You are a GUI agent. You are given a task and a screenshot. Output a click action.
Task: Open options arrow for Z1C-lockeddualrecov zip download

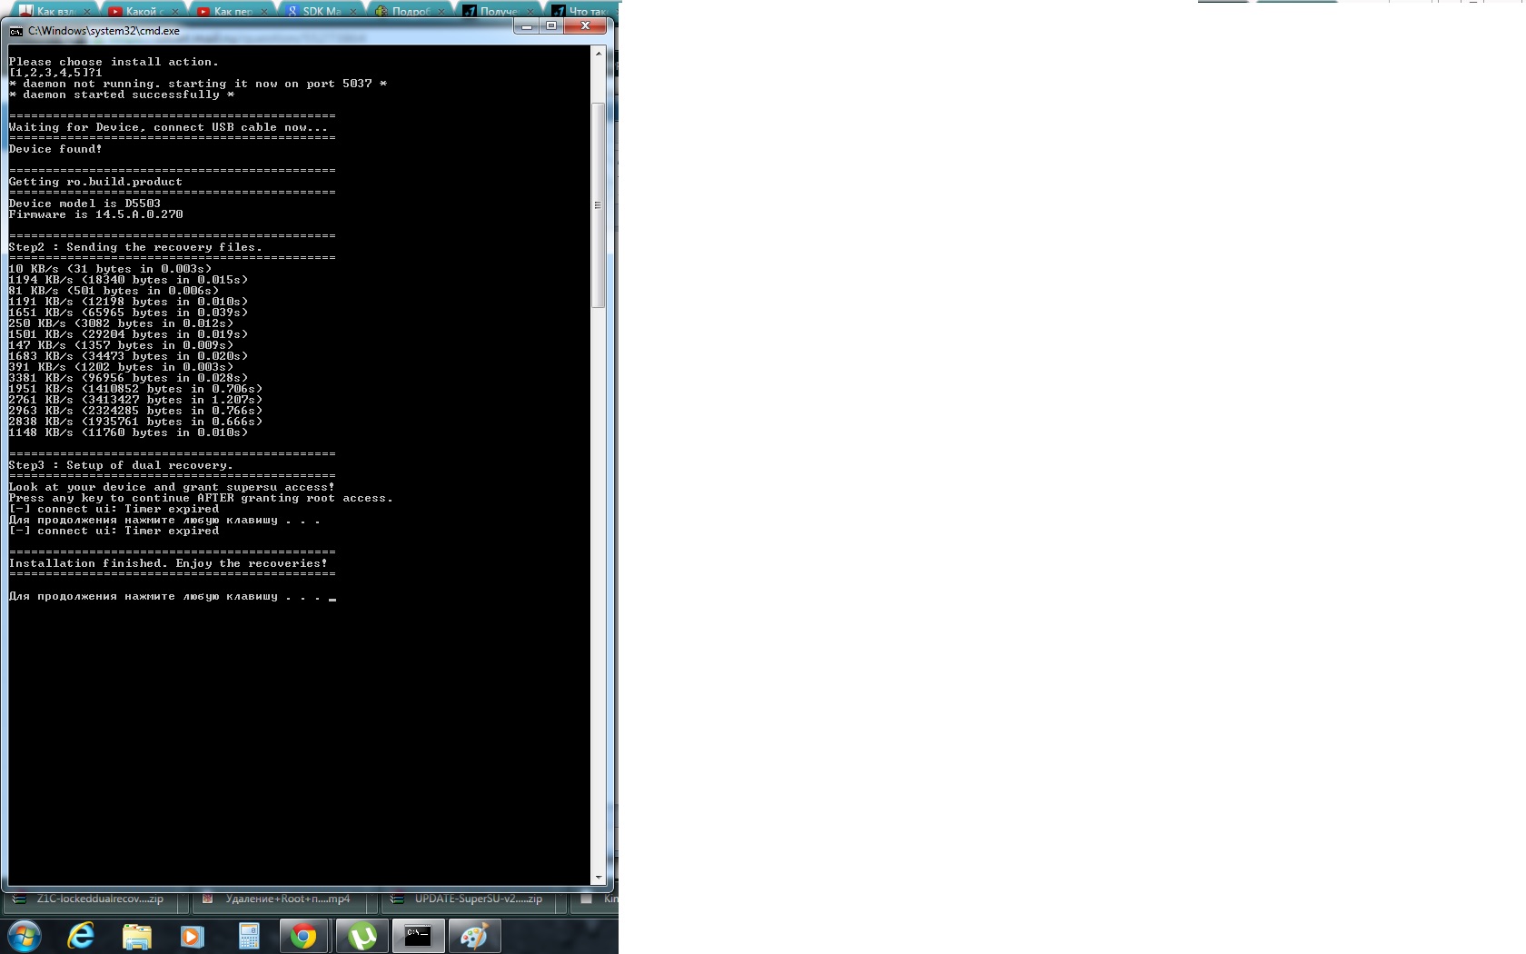click(x=182, y=899)
